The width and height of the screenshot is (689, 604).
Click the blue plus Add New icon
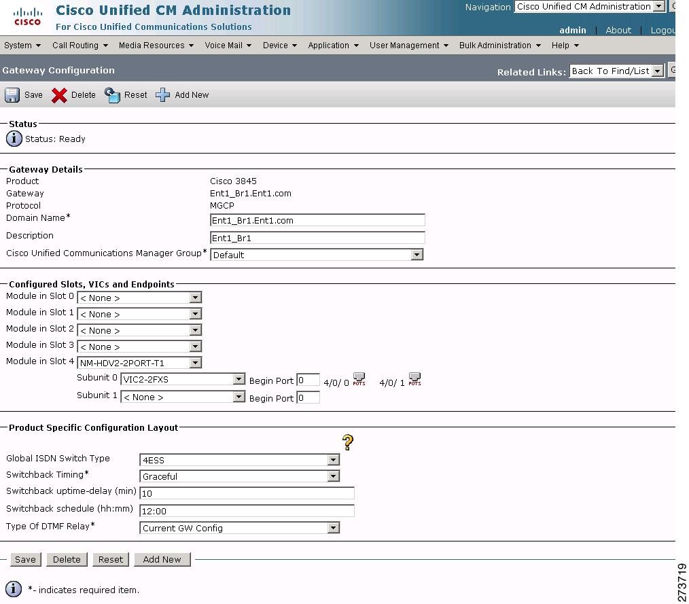tap(162, 95)
